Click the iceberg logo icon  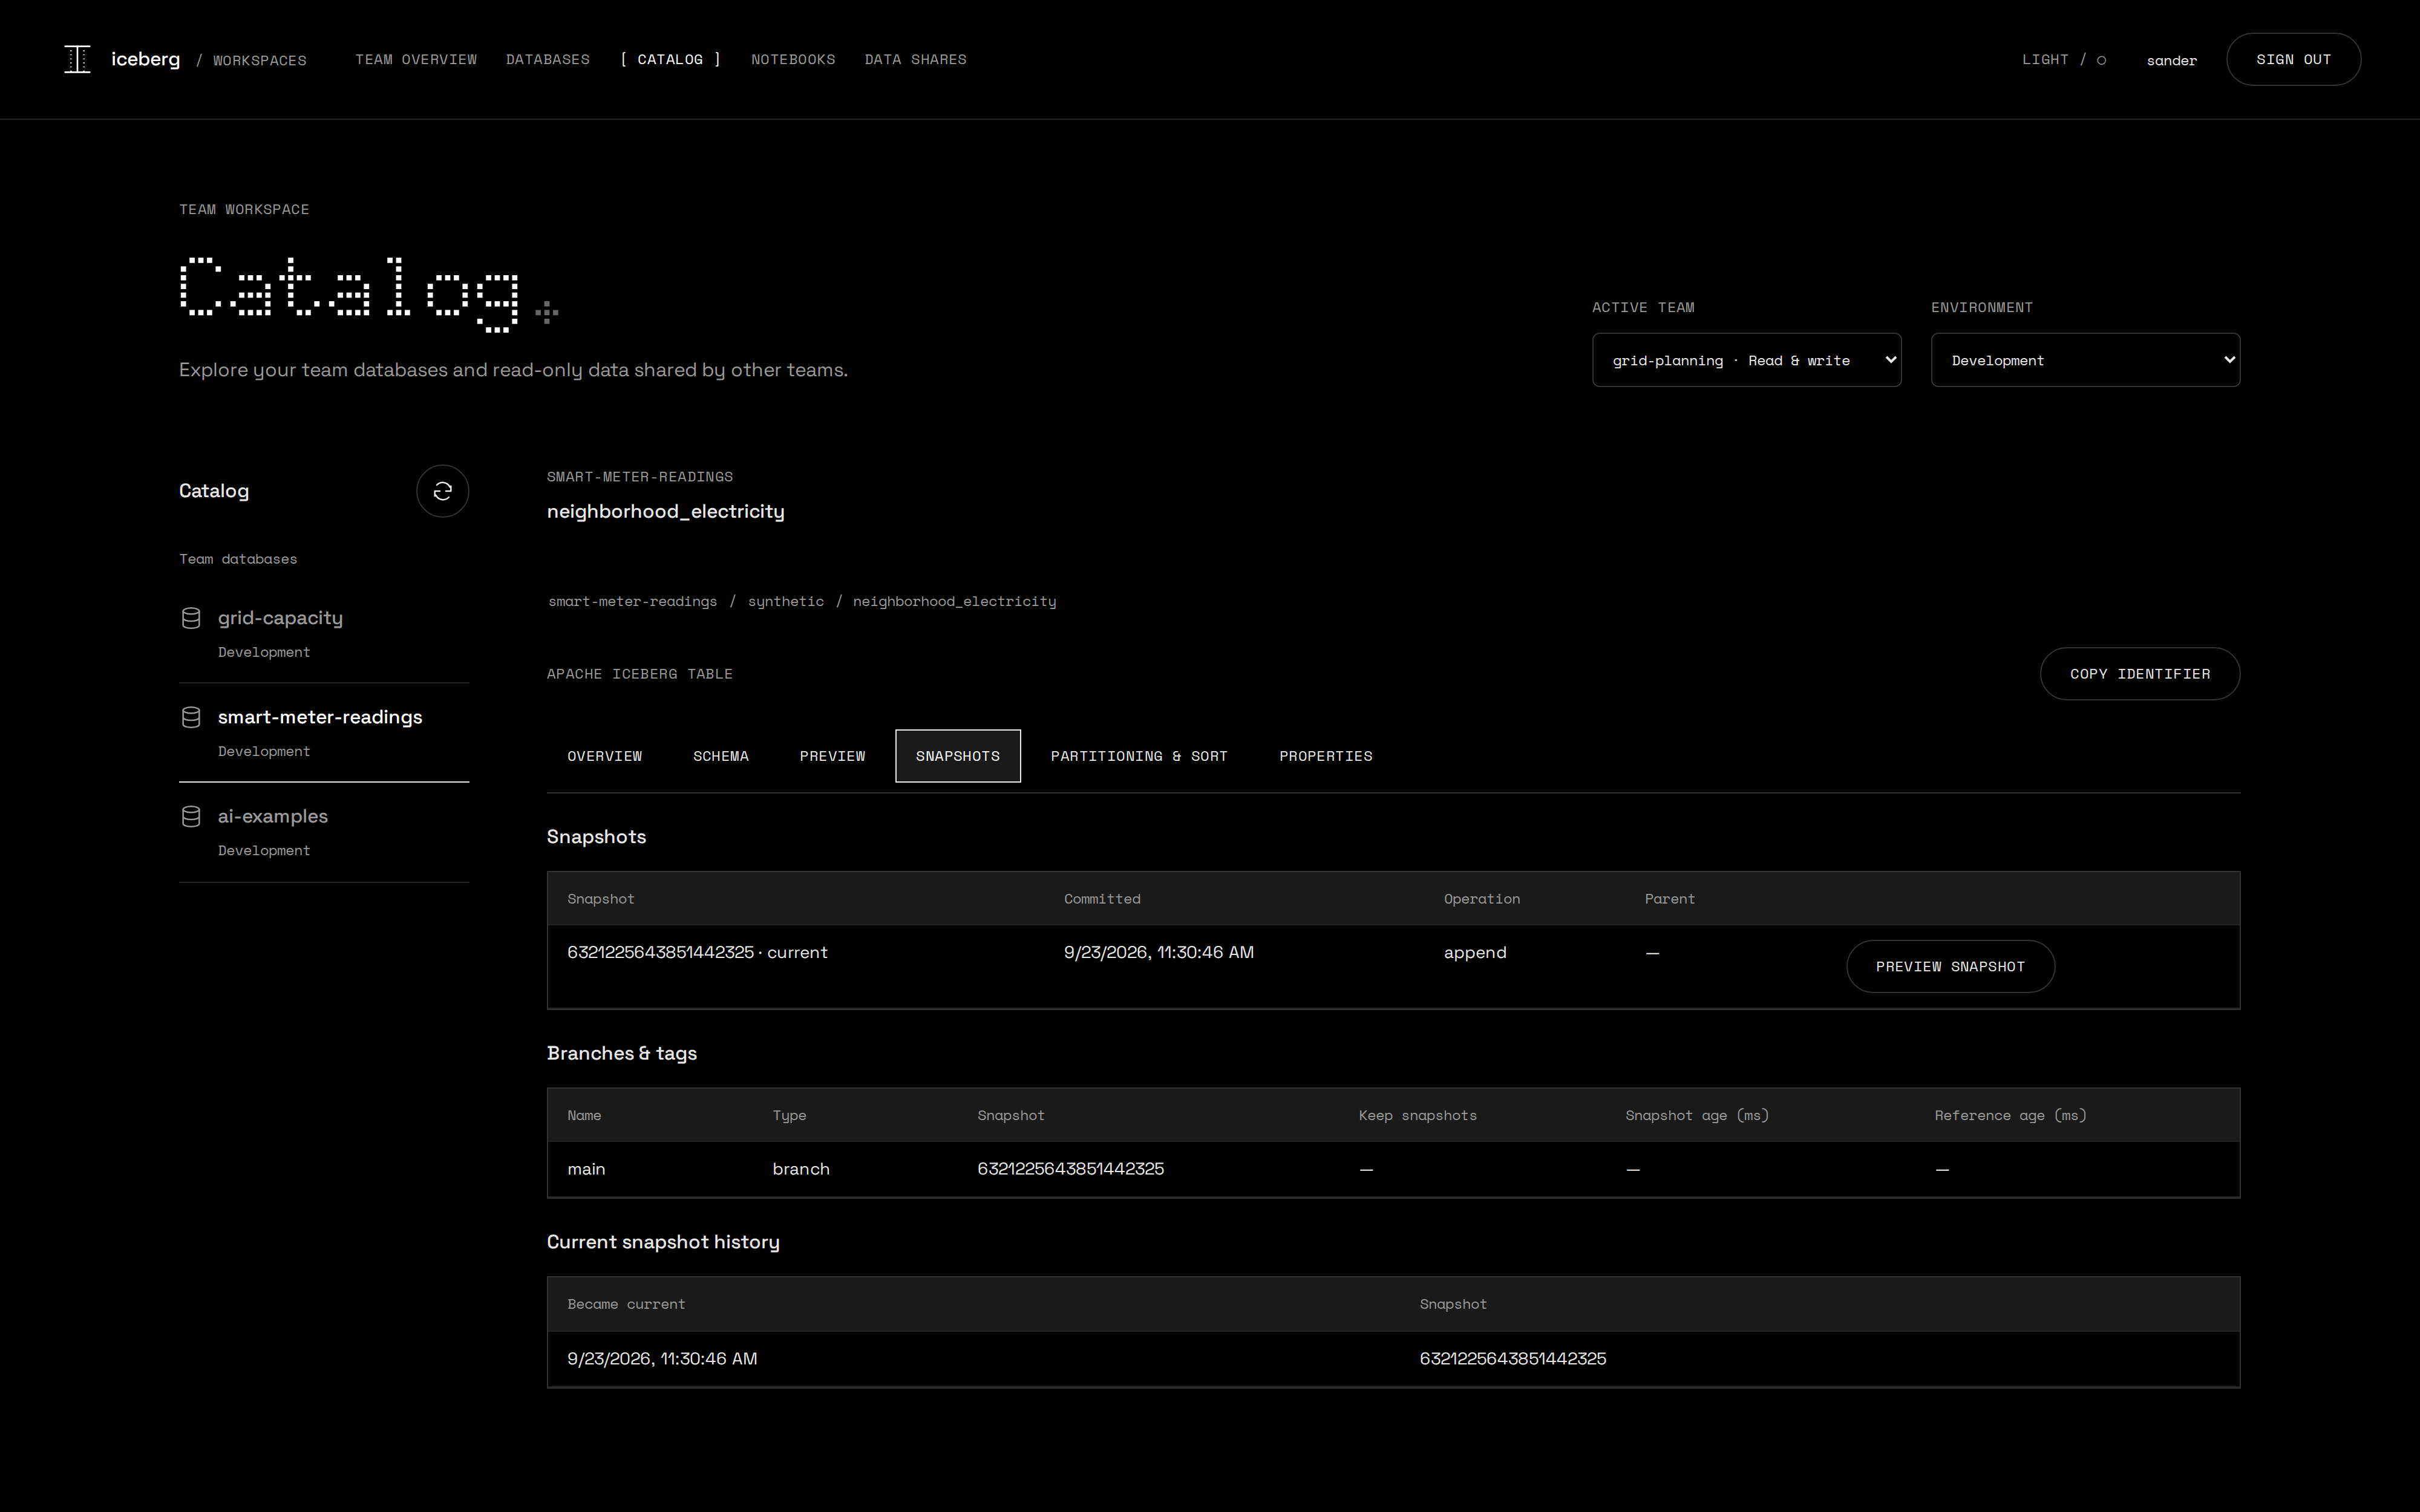[x=77, y=59]
